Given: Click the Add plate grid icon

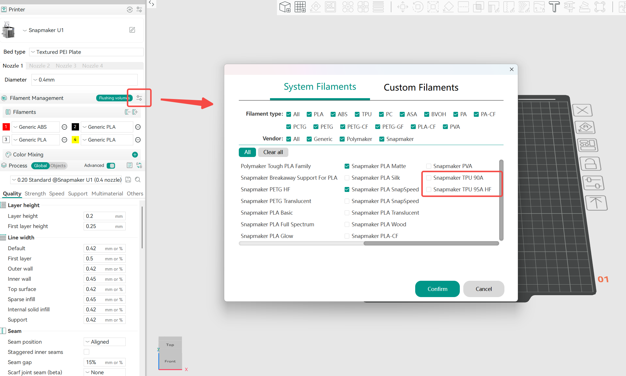Looking at the screenshot, I should pos(300,7).
